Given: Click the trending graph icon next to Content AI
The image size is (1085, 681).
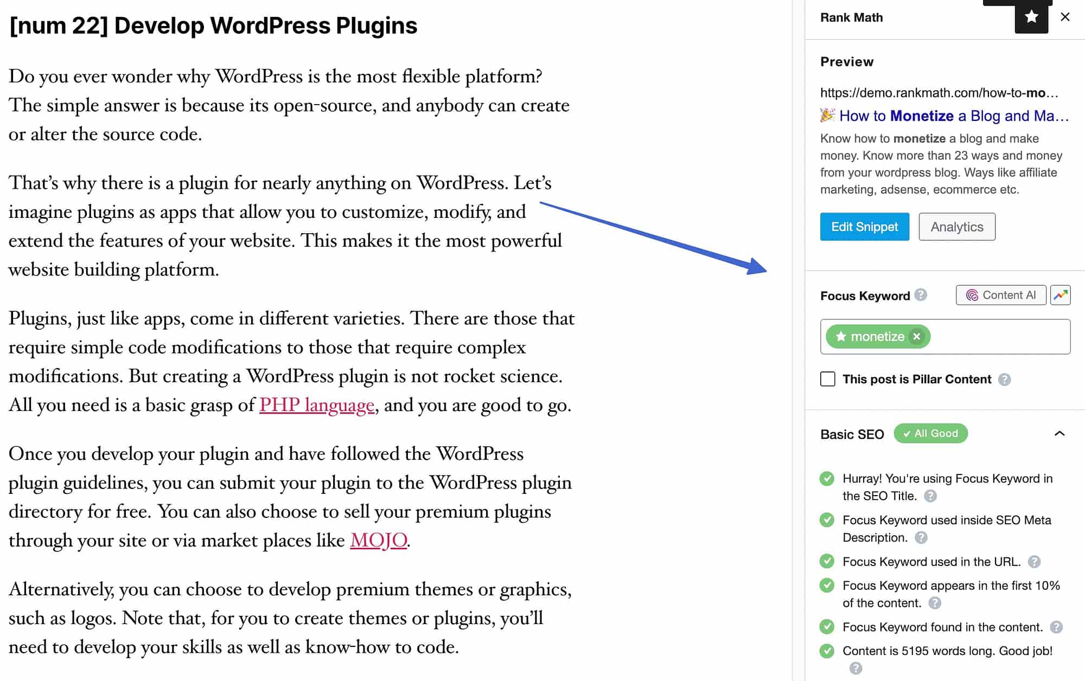Looking at the screenshot, I should 1062,295.
